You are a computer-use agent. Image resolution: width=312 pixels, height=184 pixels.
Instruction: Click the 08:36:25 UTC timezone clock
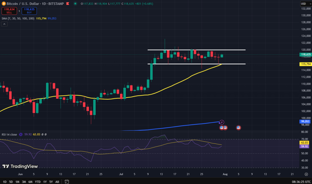(301, 182)
